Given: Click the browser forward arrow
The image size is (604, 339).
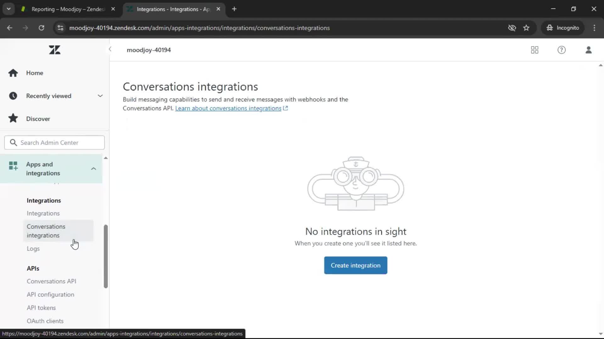Looking at the screenshot, I should pyautogui.click(x=25, y=28).
